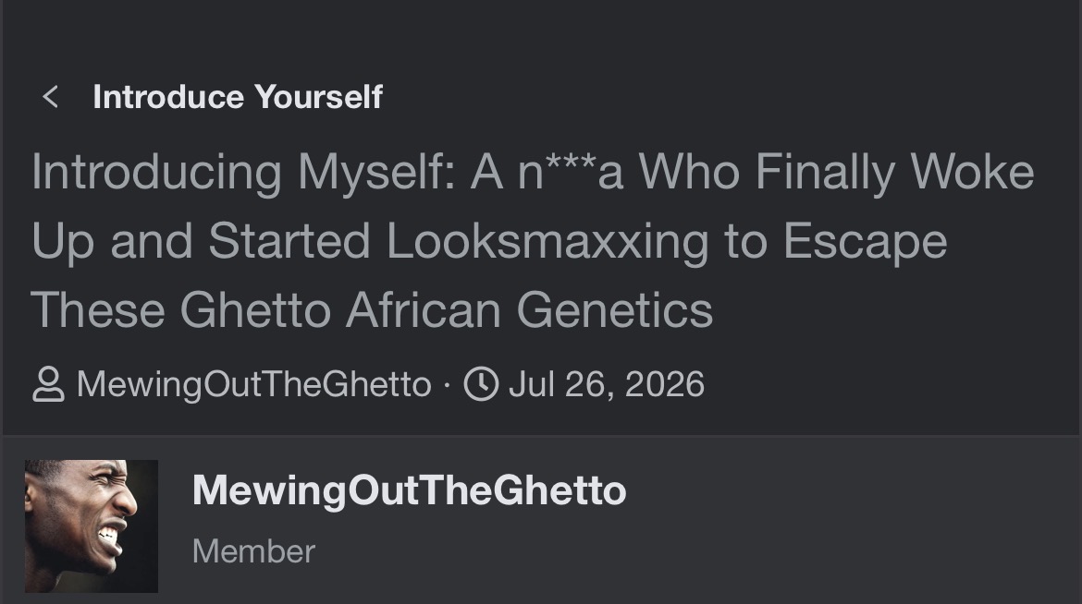Open the Introduce Yourself forum breadcrumb

[238, 97]
